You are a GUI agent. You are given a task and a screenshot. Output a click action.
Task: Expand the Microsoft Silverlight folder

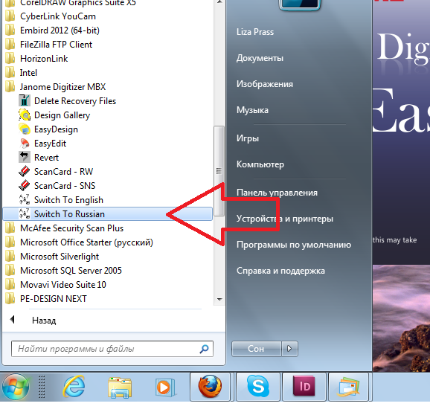tap(52, 257)
